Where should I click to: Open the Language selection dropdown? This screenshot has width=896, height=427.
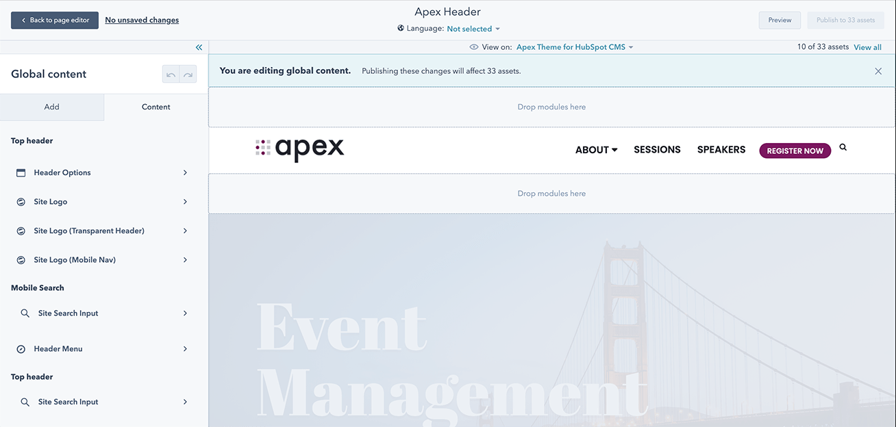(473, 29)
